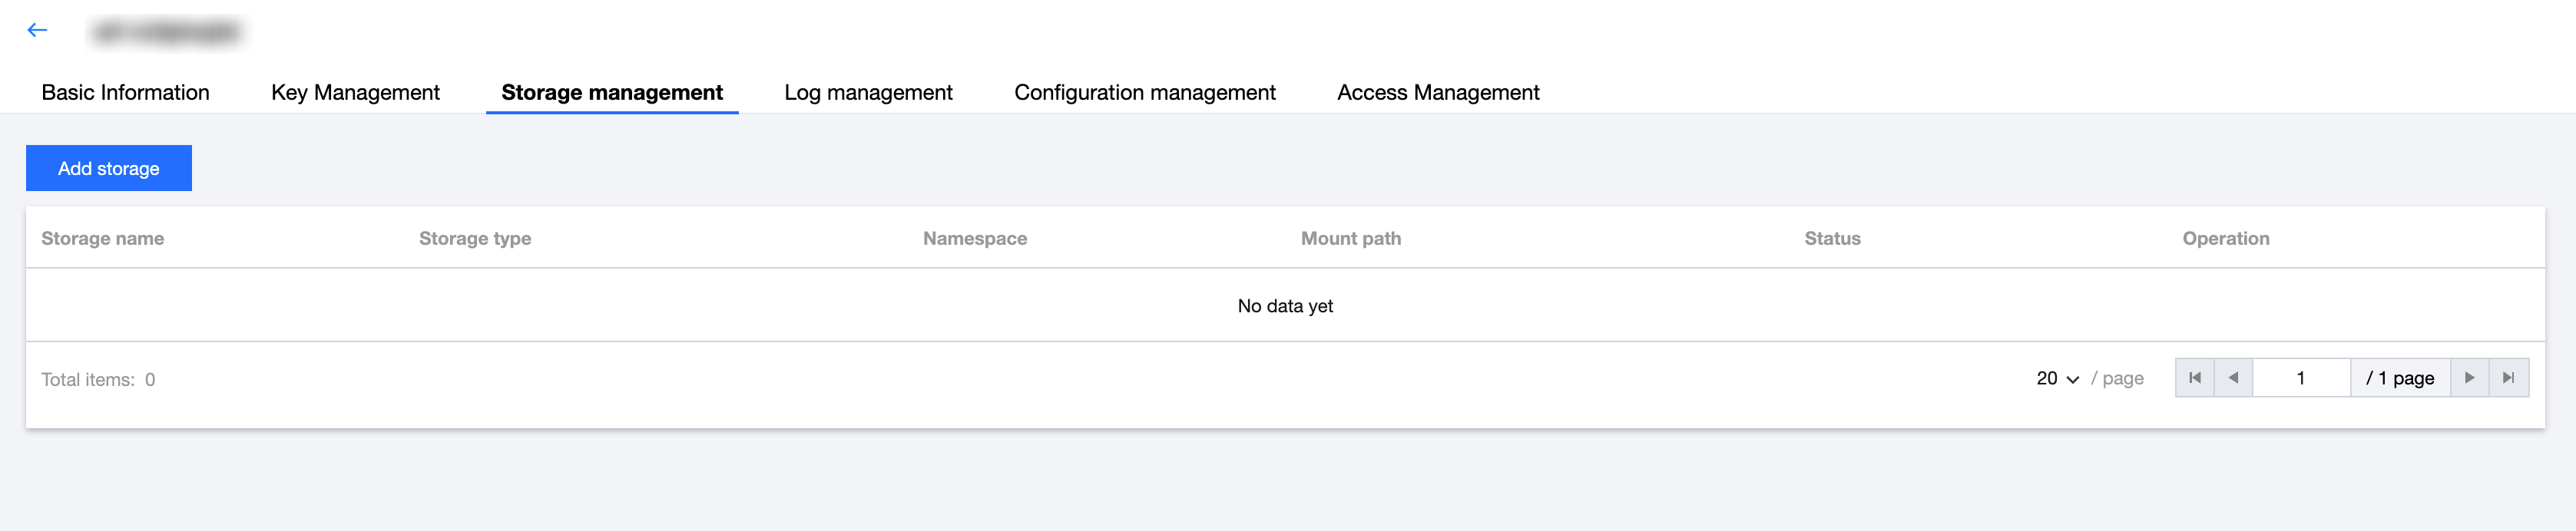Click the blue back arrow icon
This screenshot has height=531, width=2576.
(37, 30)
